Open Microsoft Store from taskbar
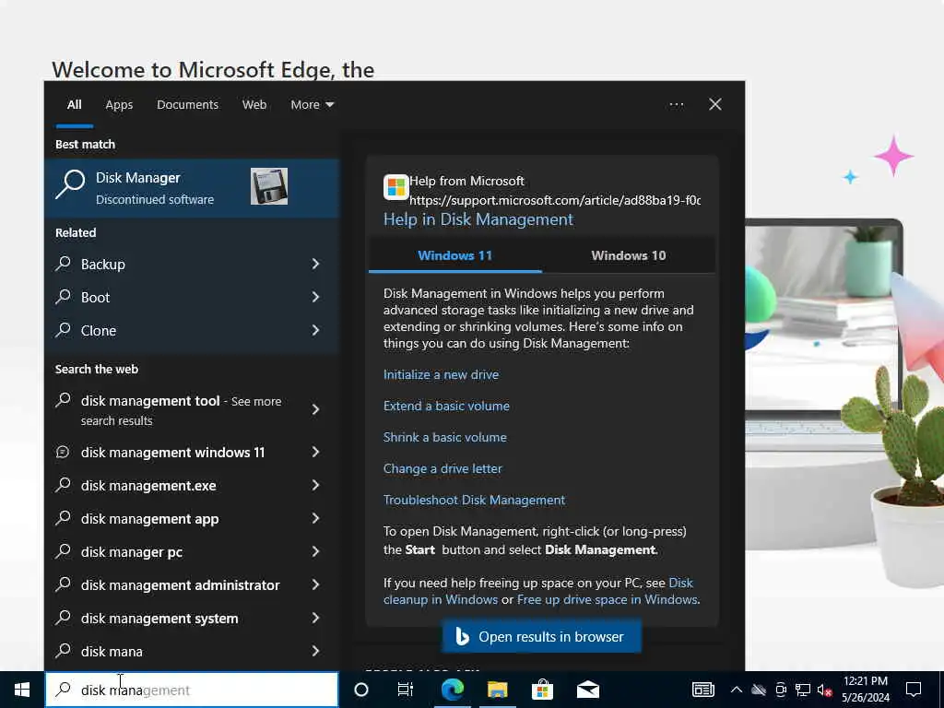Viewport: 944px width, 708px height. pos(542,690)
